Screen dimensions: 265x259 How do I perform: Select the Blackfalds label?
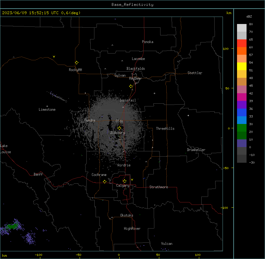point(136,69)
